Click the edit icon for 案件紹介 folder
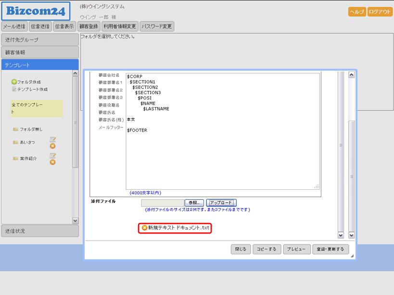Image resolution: width=394 pixels, height=295 pixels. tap(53, 156)
